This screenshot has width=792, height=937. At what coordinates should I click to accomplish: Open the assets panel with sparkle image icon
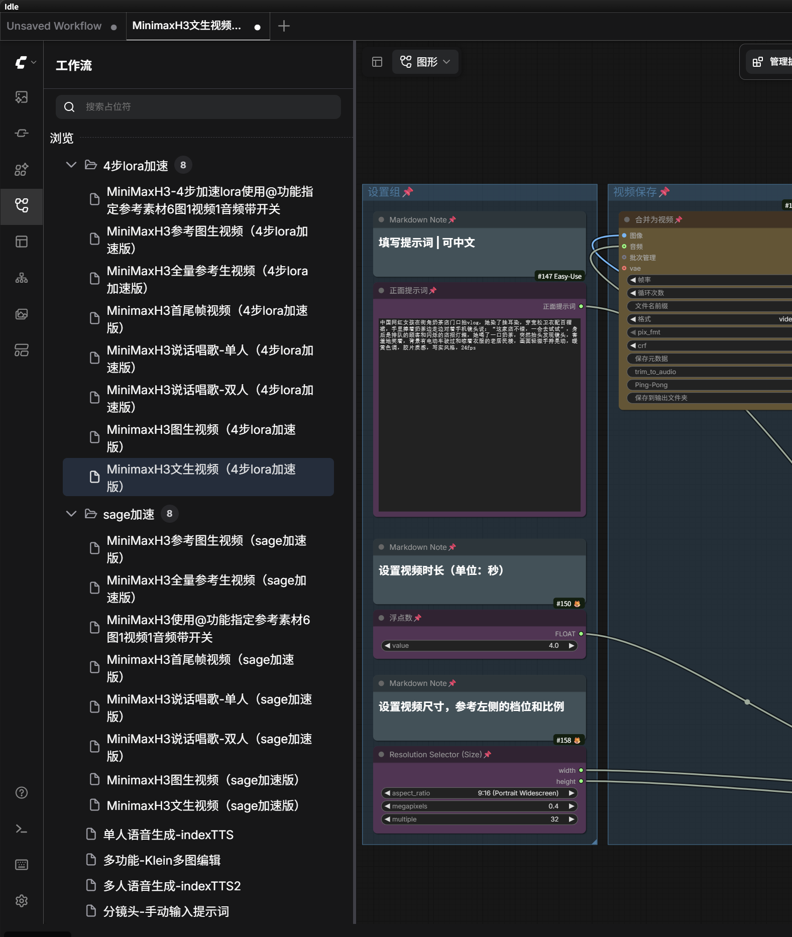tap(21, 97)
